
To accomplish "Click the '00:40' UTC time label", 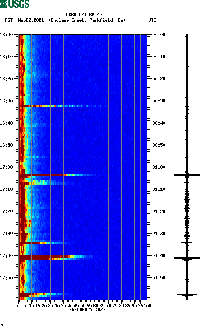I will click(159, 123).
